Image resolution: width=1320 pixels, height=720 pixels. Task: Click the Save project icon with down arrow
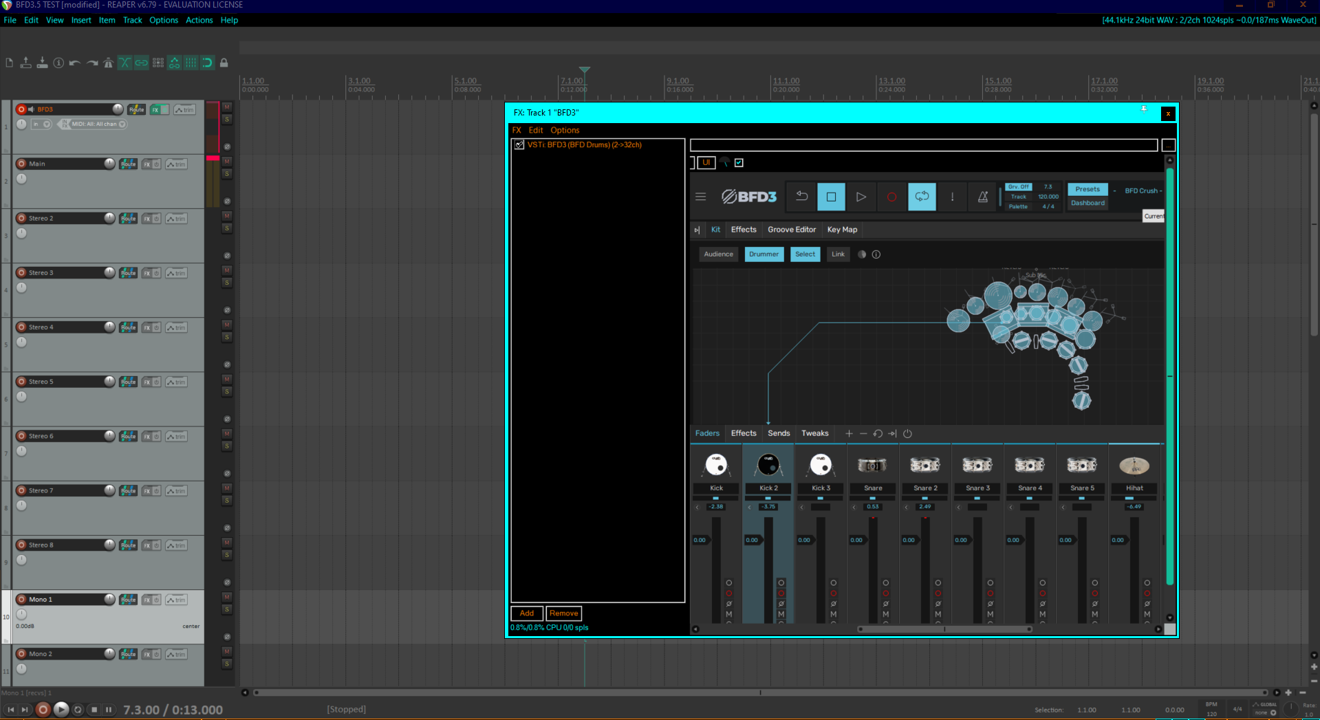tap(42, 63)
